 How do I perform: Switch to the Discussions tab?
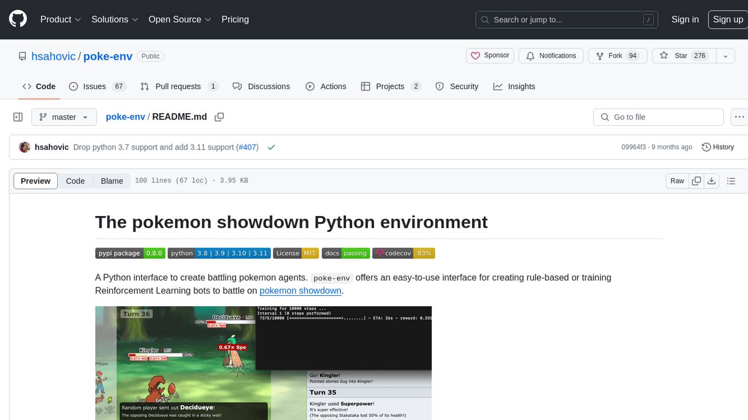coord(261,86)
